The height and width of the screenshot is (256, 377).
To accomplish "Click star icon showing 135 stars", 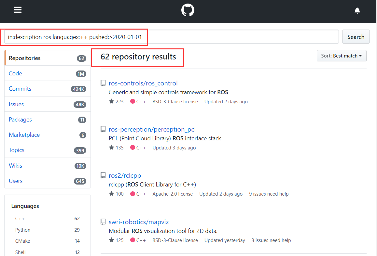I will click(x=111, y=147).
